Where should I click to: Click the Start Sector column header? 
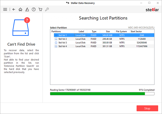tap(136, 31)
